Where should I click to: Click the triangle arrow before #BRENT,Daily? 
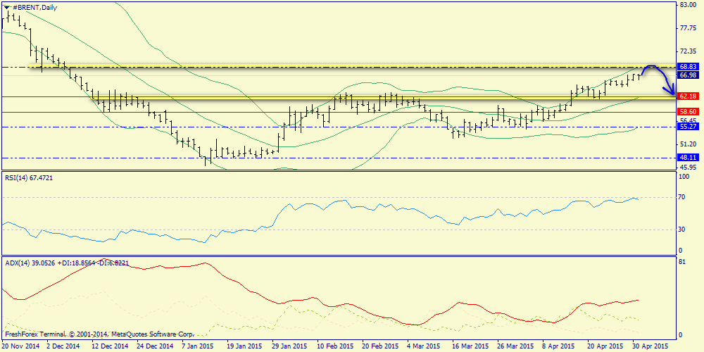[x=7, y=7]
